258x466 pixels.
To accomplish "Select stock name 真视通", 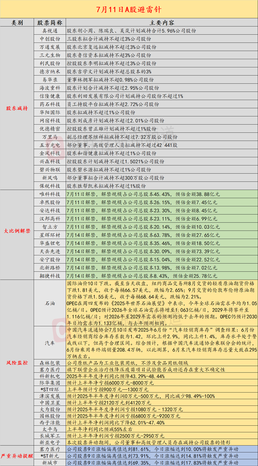I will (x=50, y=31).
